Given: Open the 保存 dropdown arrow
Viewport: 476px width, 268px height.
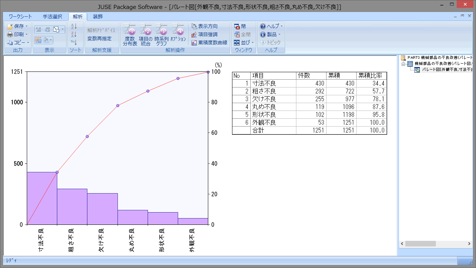Looking at the screenshot, I should pyautogui.click(x=27, y=26).
